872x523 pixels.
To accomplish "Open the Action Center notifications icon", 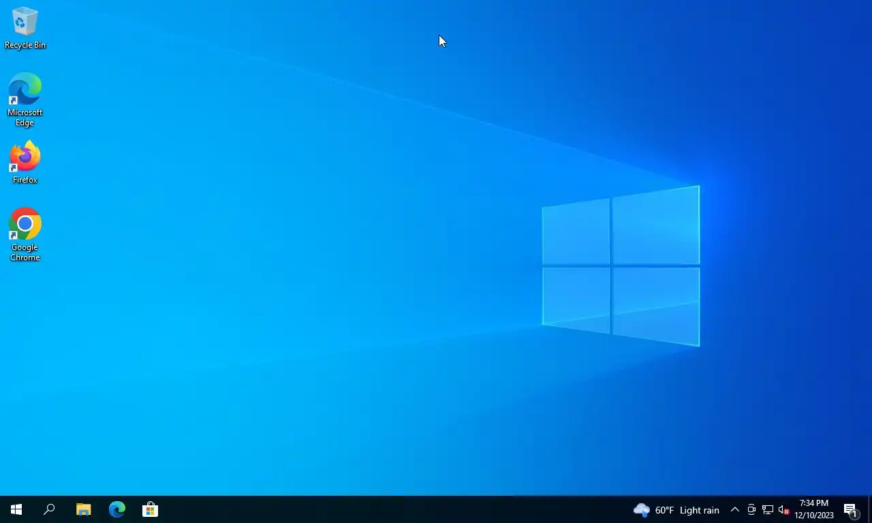I will click(850, 509).
